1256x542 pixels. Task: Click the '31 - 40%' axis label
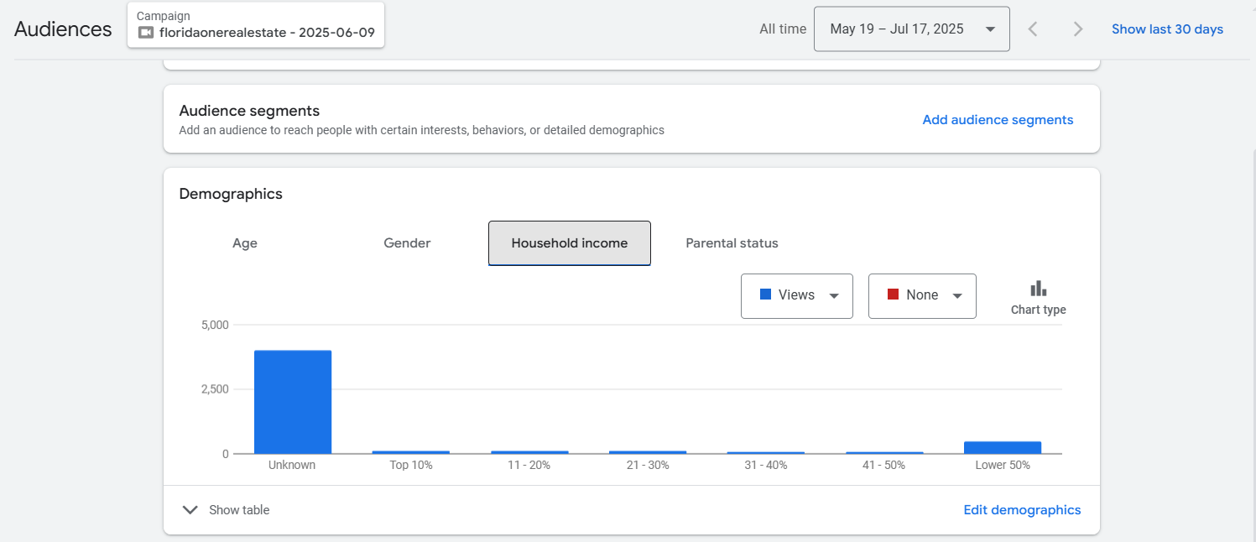point(766,465)
